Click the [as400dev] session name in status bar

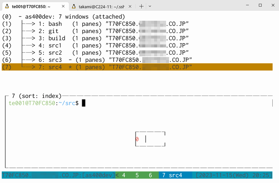(99, 175)
